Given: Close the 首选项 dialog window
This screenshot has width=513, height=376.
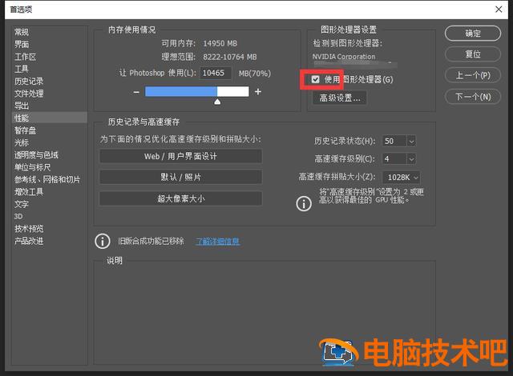Looking at the screenshot, I should tap(499, 9).
